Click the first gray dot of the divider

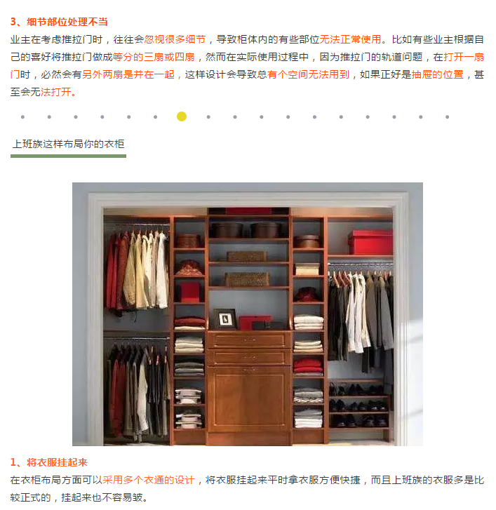pyautogui.click(x=22, y=116)
